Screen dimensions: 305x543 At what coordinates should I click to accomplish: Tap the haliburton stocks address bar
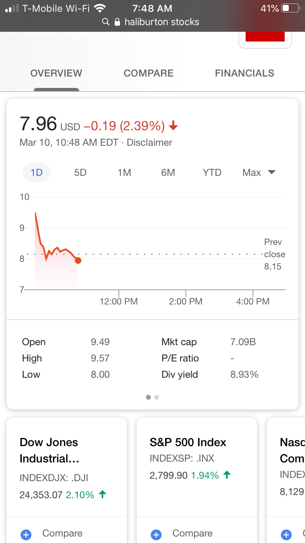[x=161, y=22]
